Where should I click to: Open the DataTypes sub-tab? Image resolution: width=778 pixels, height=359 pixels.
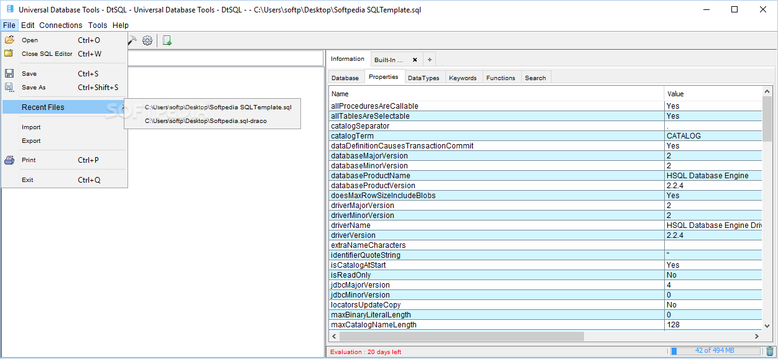click(424, 78)
